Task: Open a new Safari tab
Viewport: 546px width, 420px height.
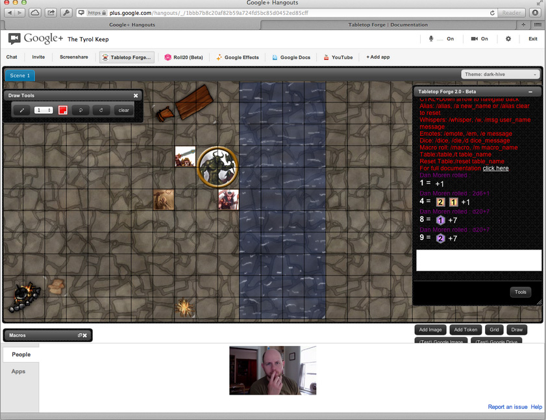Action: [523, 25]
